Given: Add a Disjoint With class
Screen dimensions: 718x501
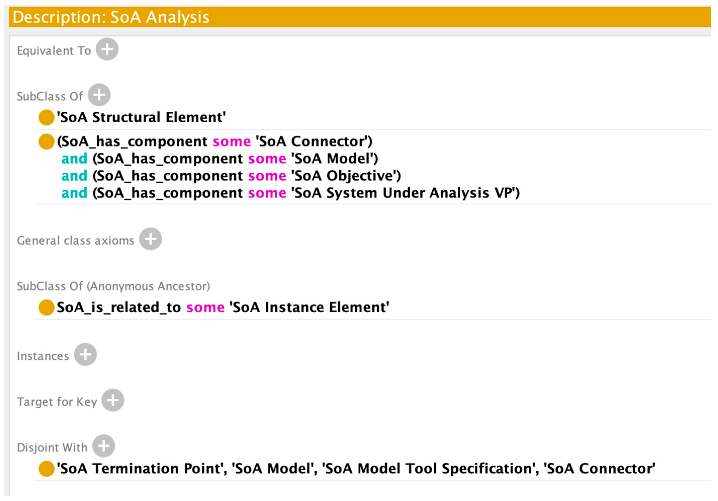Looking at the screenshot, I should pyautogui.click(x=104, y=446).
